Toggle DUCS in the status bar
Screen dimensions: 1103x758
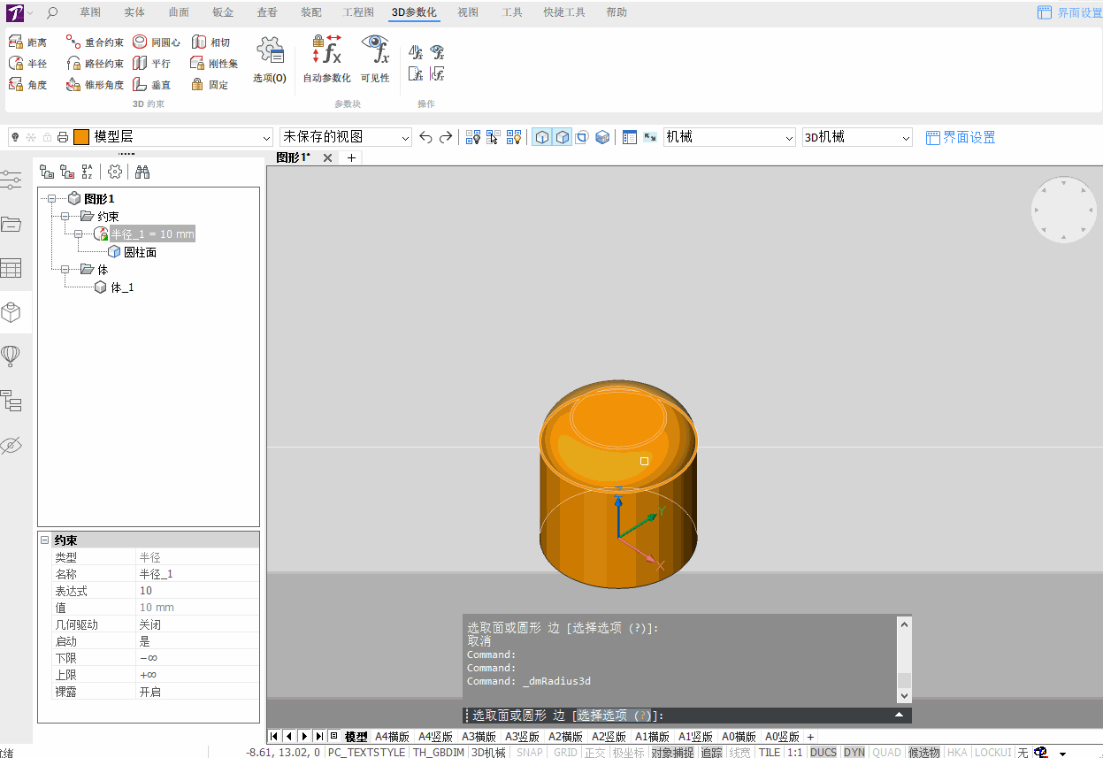(823, 753)
